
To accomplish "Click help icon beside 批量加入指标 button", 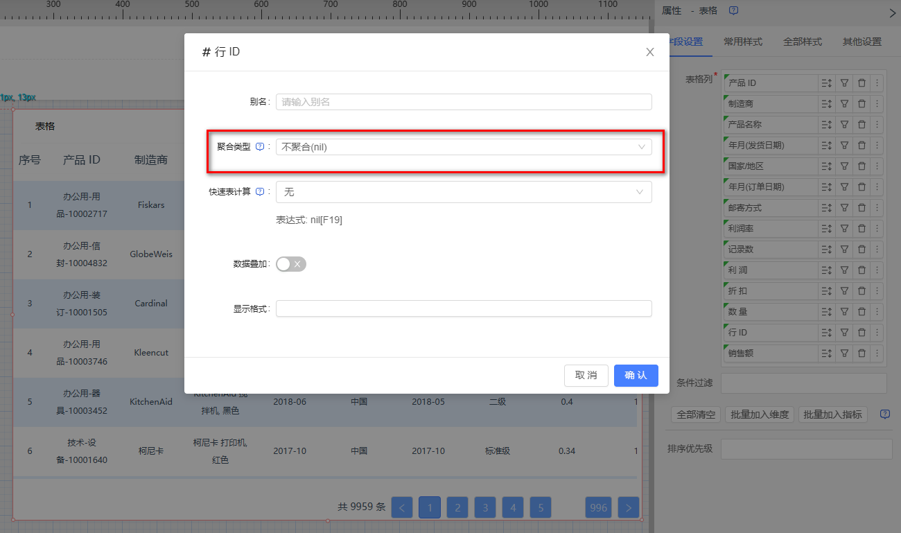I will pyautogui.click(x=885, y=414).
